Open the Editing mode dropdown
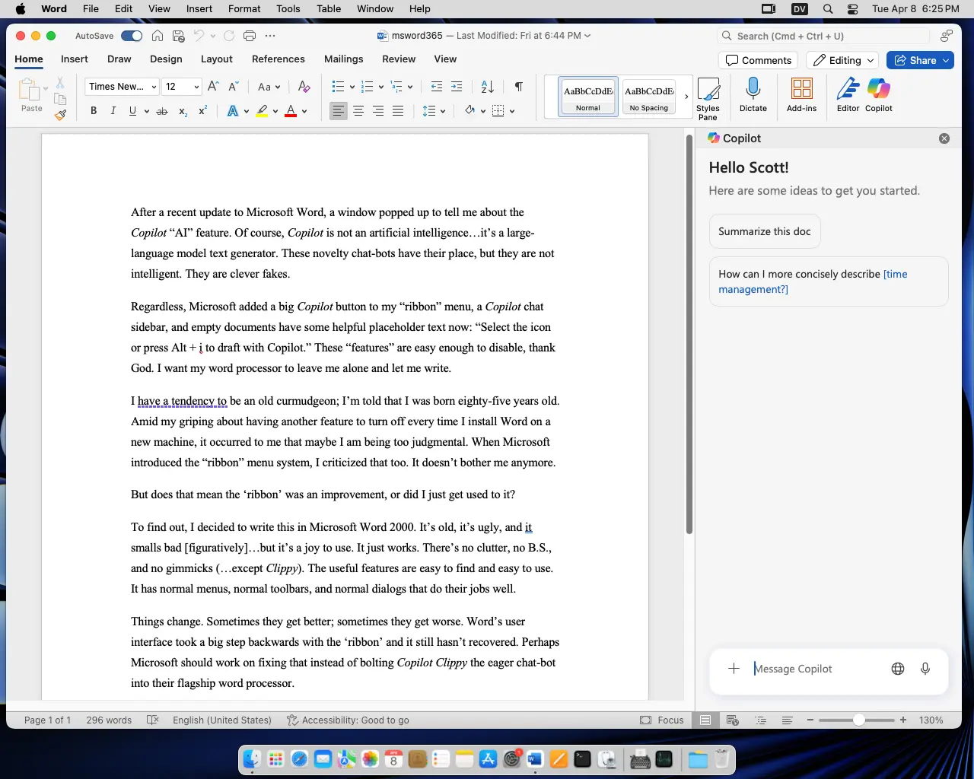The image size is (974, 779). (x=842, y=61)
